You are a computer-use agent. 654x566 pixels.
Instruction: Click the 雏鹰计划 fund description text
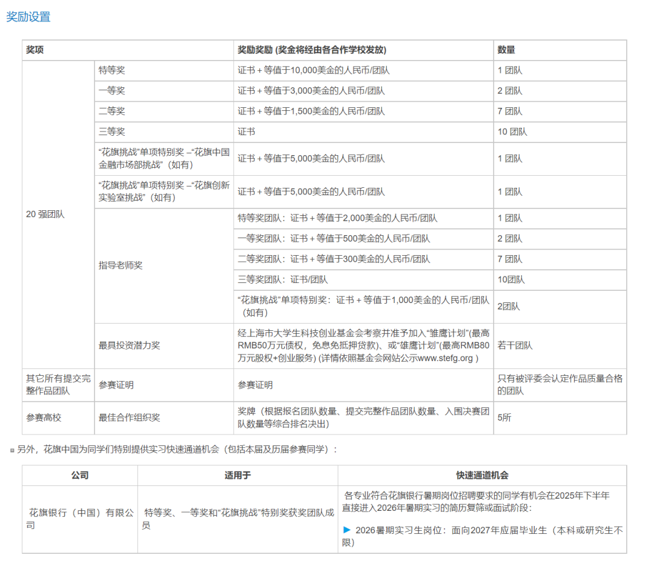pyautogui.click(x=363, y=345)
